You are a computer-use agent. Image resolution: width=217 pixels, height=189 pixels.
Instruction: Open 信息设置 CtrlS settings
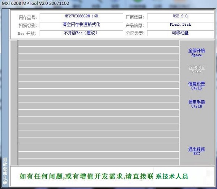click(x=196, y=86)
